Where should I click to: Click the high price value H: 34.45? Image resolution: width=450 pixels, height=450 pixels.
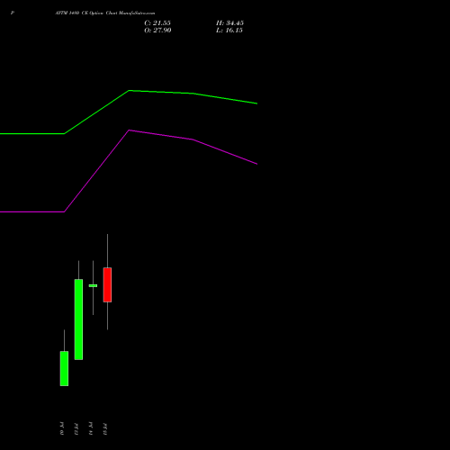point(229,23)
